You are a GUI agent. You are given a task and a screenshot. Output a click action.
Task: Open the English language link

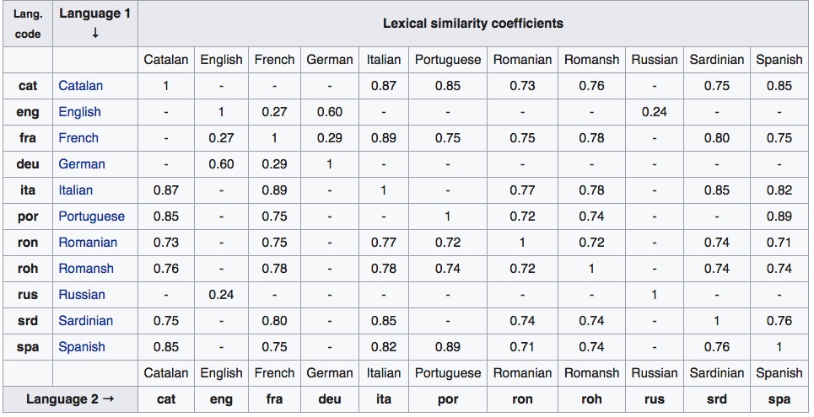(79, 111)
